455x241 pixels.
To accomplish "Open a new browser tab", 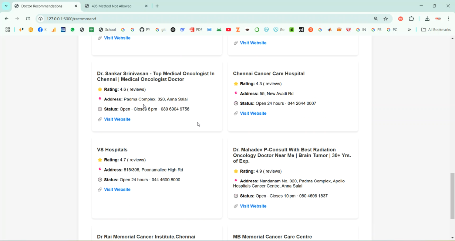I will (x=157, y=6).
